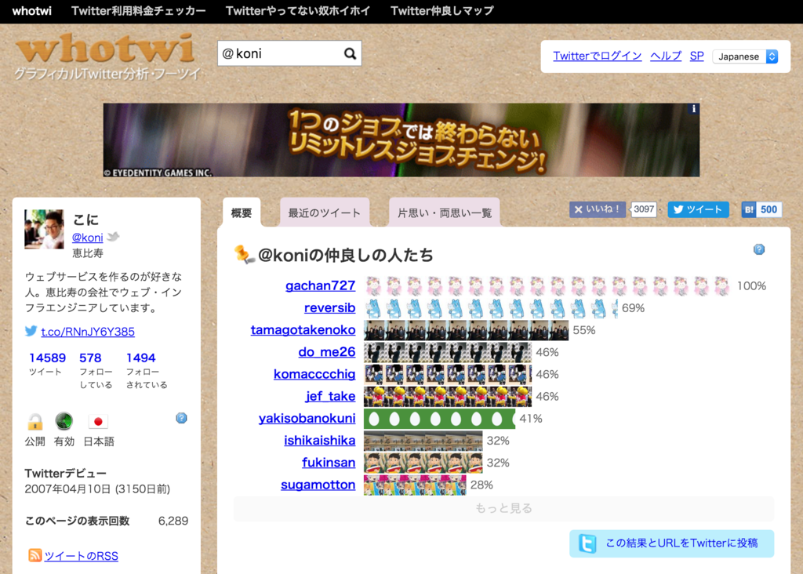Open Twitter仲良しマップ menu item

click(442, 11)
